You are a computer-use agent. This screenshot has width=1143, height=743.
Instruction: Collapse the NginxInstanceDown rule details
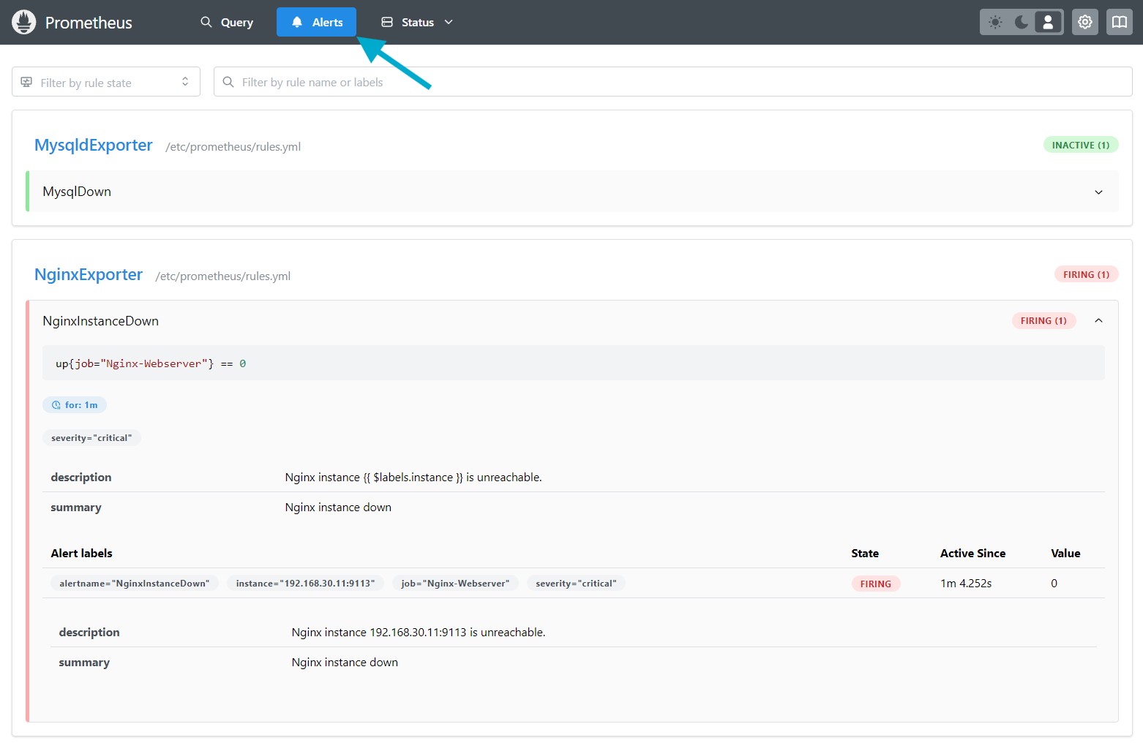[1098, 320]
